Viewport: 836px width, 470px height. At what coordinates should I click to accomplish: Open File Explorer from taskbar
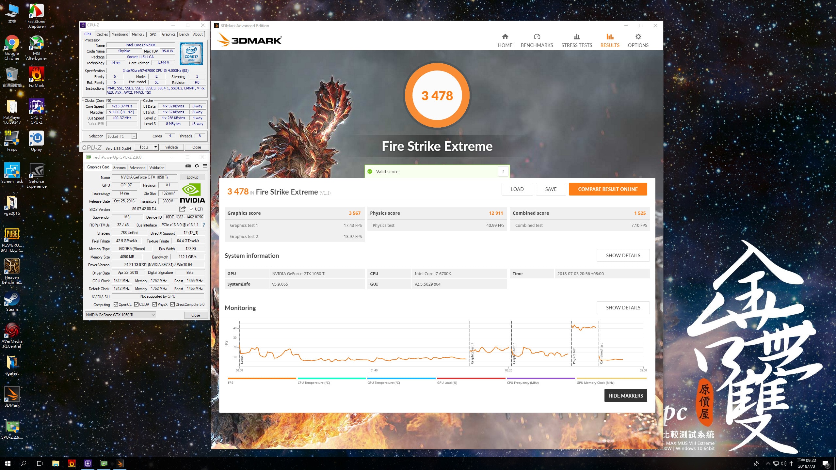(56, 463)
